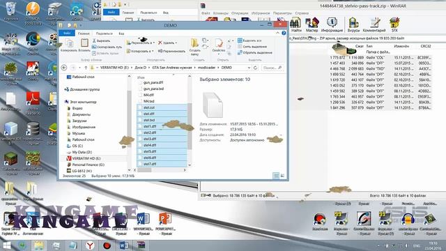Click file list vertical scrollbar thumb
The width and height of the screenshot is (446, 251).
tap(190, 127)
